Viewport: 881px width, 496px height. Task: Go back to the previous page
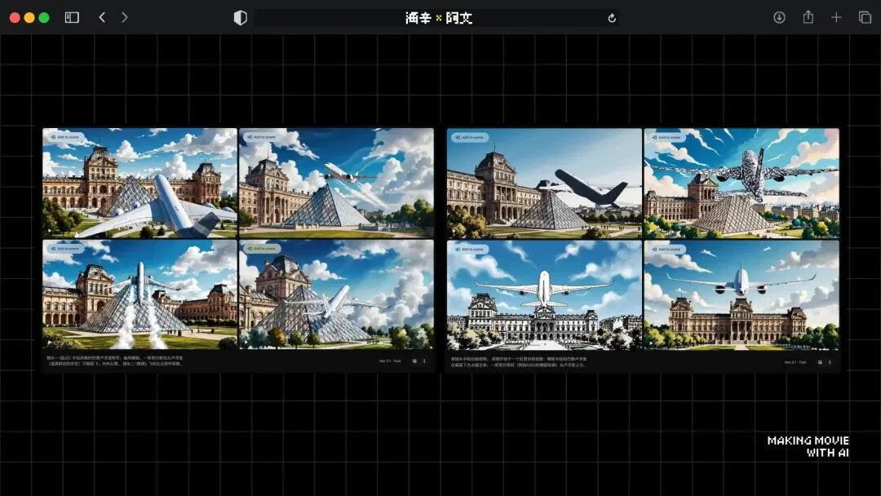(x=102, y=17)
